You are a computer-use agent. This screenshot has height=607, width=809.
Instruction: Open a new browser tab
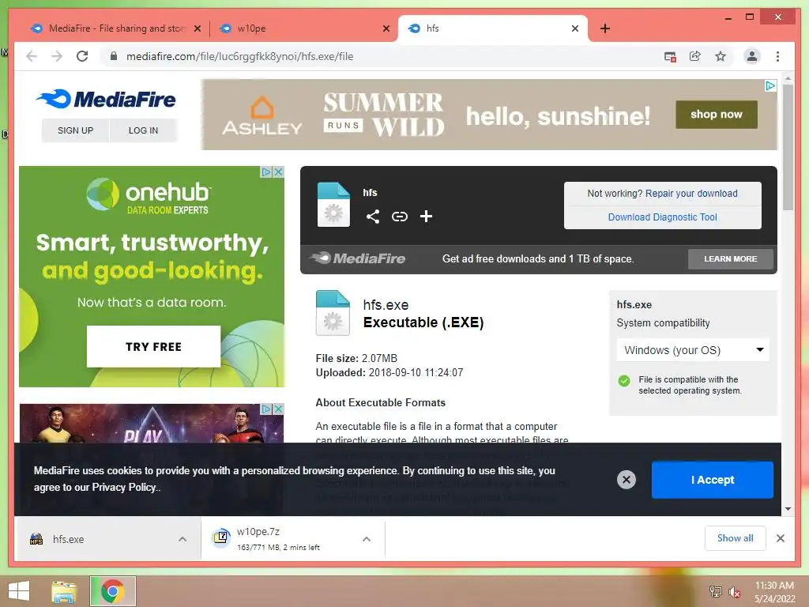605,28
